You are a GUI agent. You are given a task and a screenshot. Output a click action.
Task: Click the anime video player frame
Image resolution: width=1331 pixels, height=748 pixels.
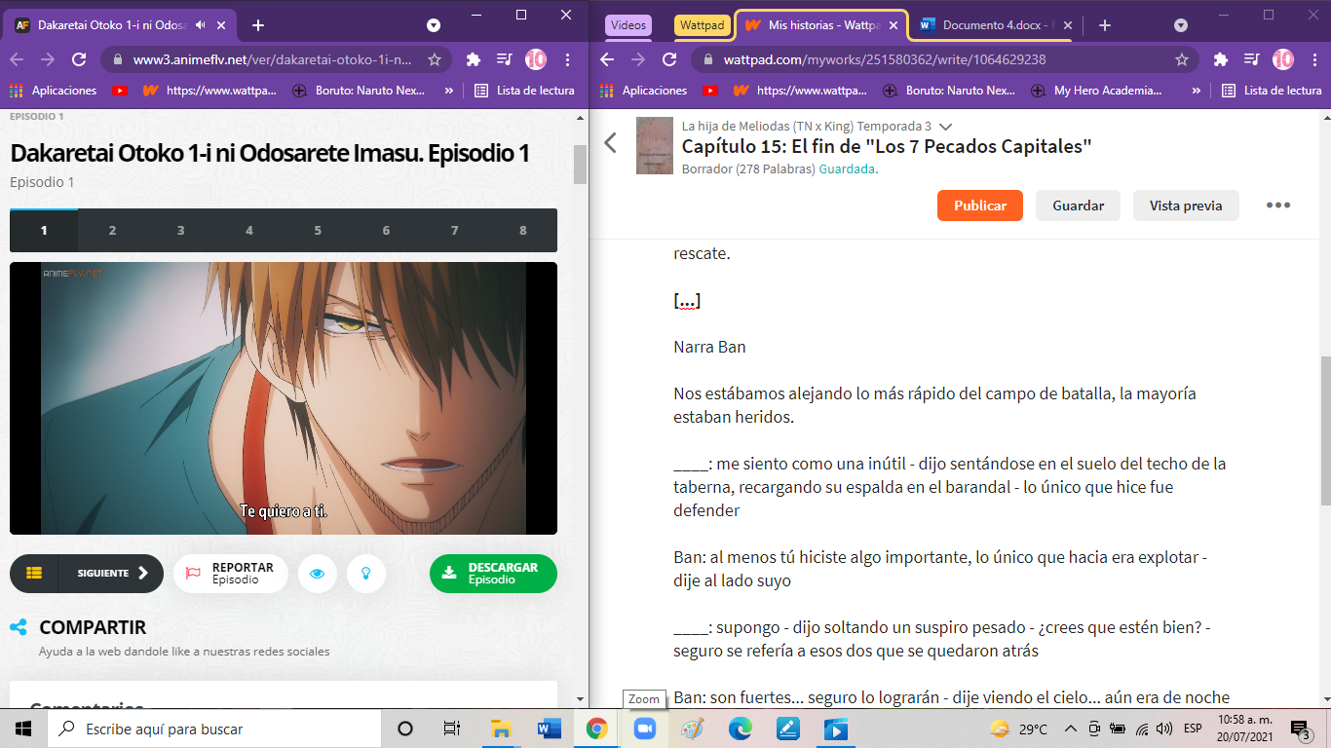[x=284, y=398]
